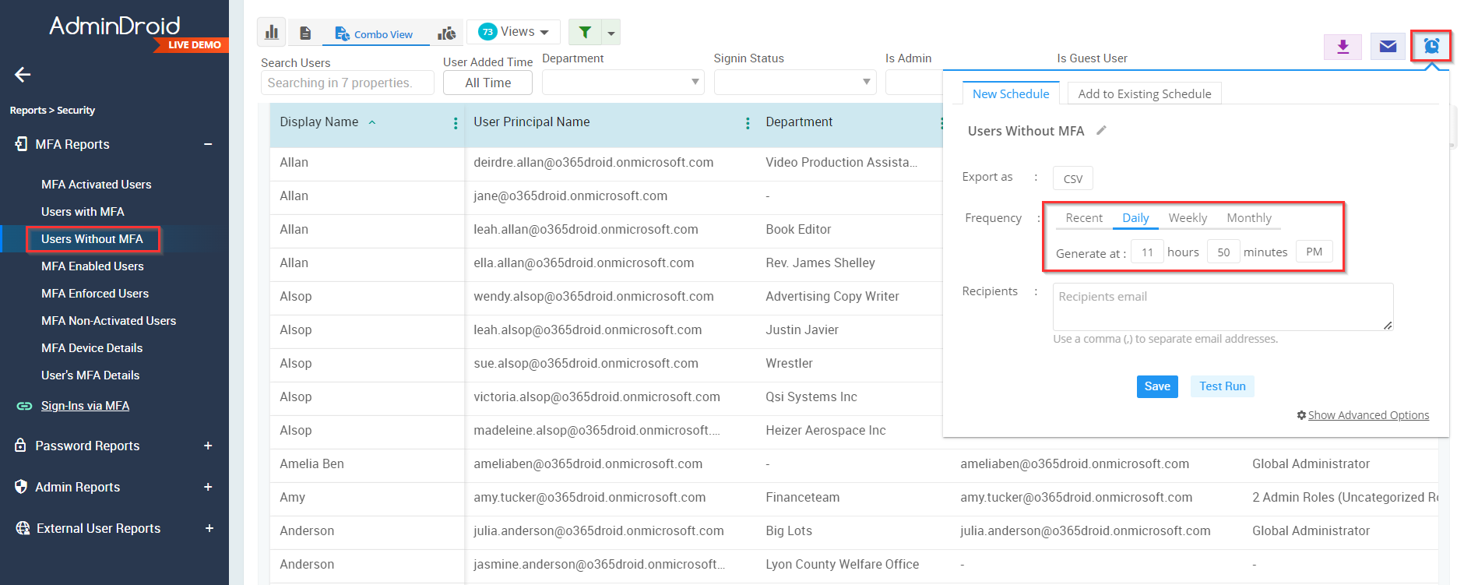The width and height of the screenshot is (1464, 585).
Task: Click pencil icon to rename schedule
Action: coord(1101,131)
